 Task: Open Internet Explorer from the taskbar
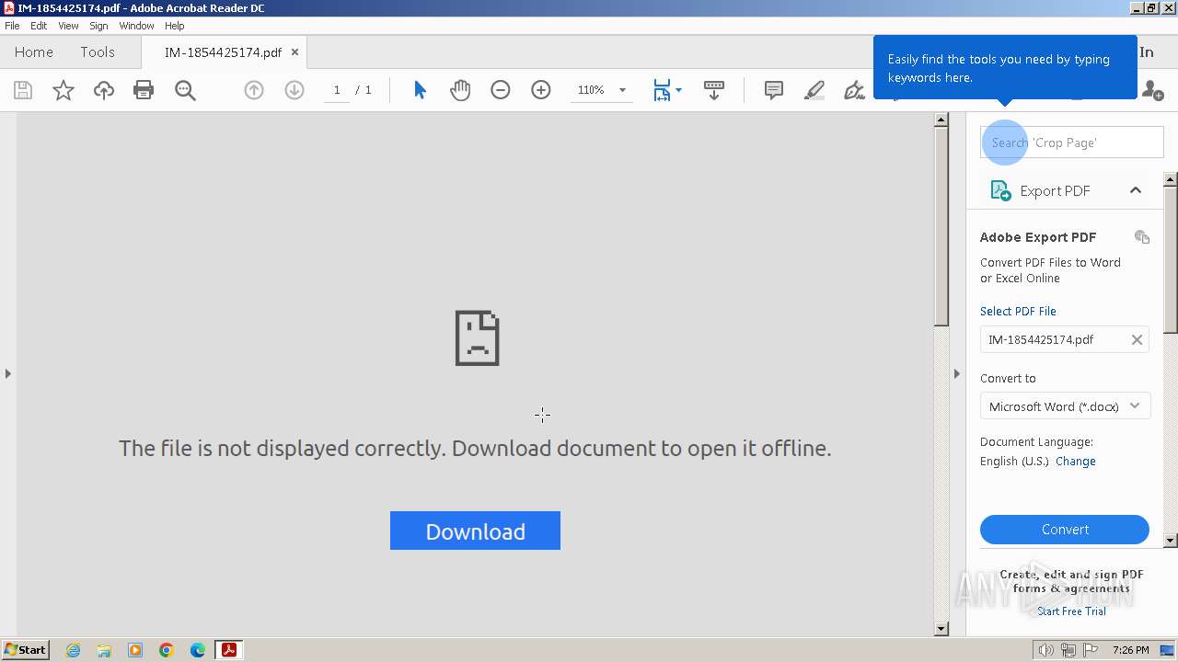coord(73,650)
